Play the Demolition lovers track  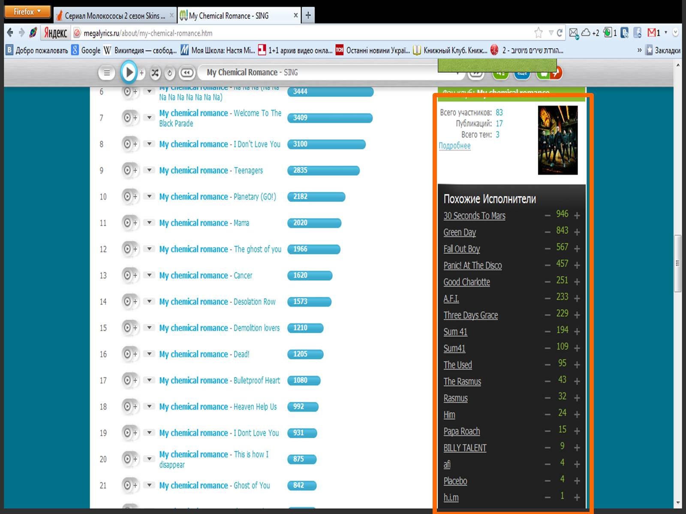point(127,328)
